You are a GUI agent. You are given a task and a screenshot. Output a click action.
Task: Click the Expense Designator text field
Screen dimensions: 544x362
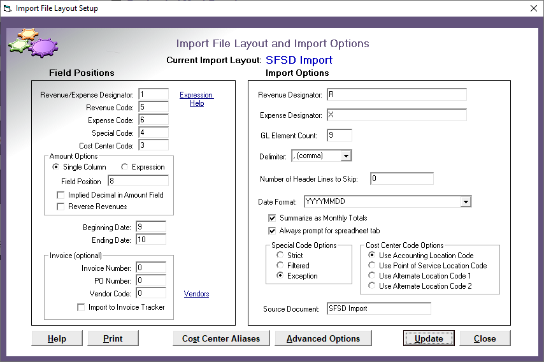[x=397, y=115]
